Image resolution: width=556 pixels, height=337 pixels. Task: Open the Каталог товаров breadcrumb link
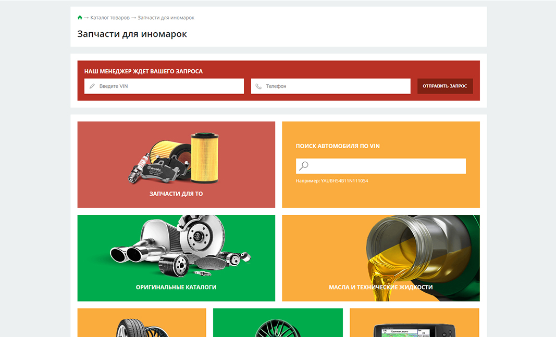[x=110, y=18]
